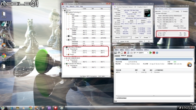
Task: Open the File menu in HWMonitor
Action: [x=63, y=6]
